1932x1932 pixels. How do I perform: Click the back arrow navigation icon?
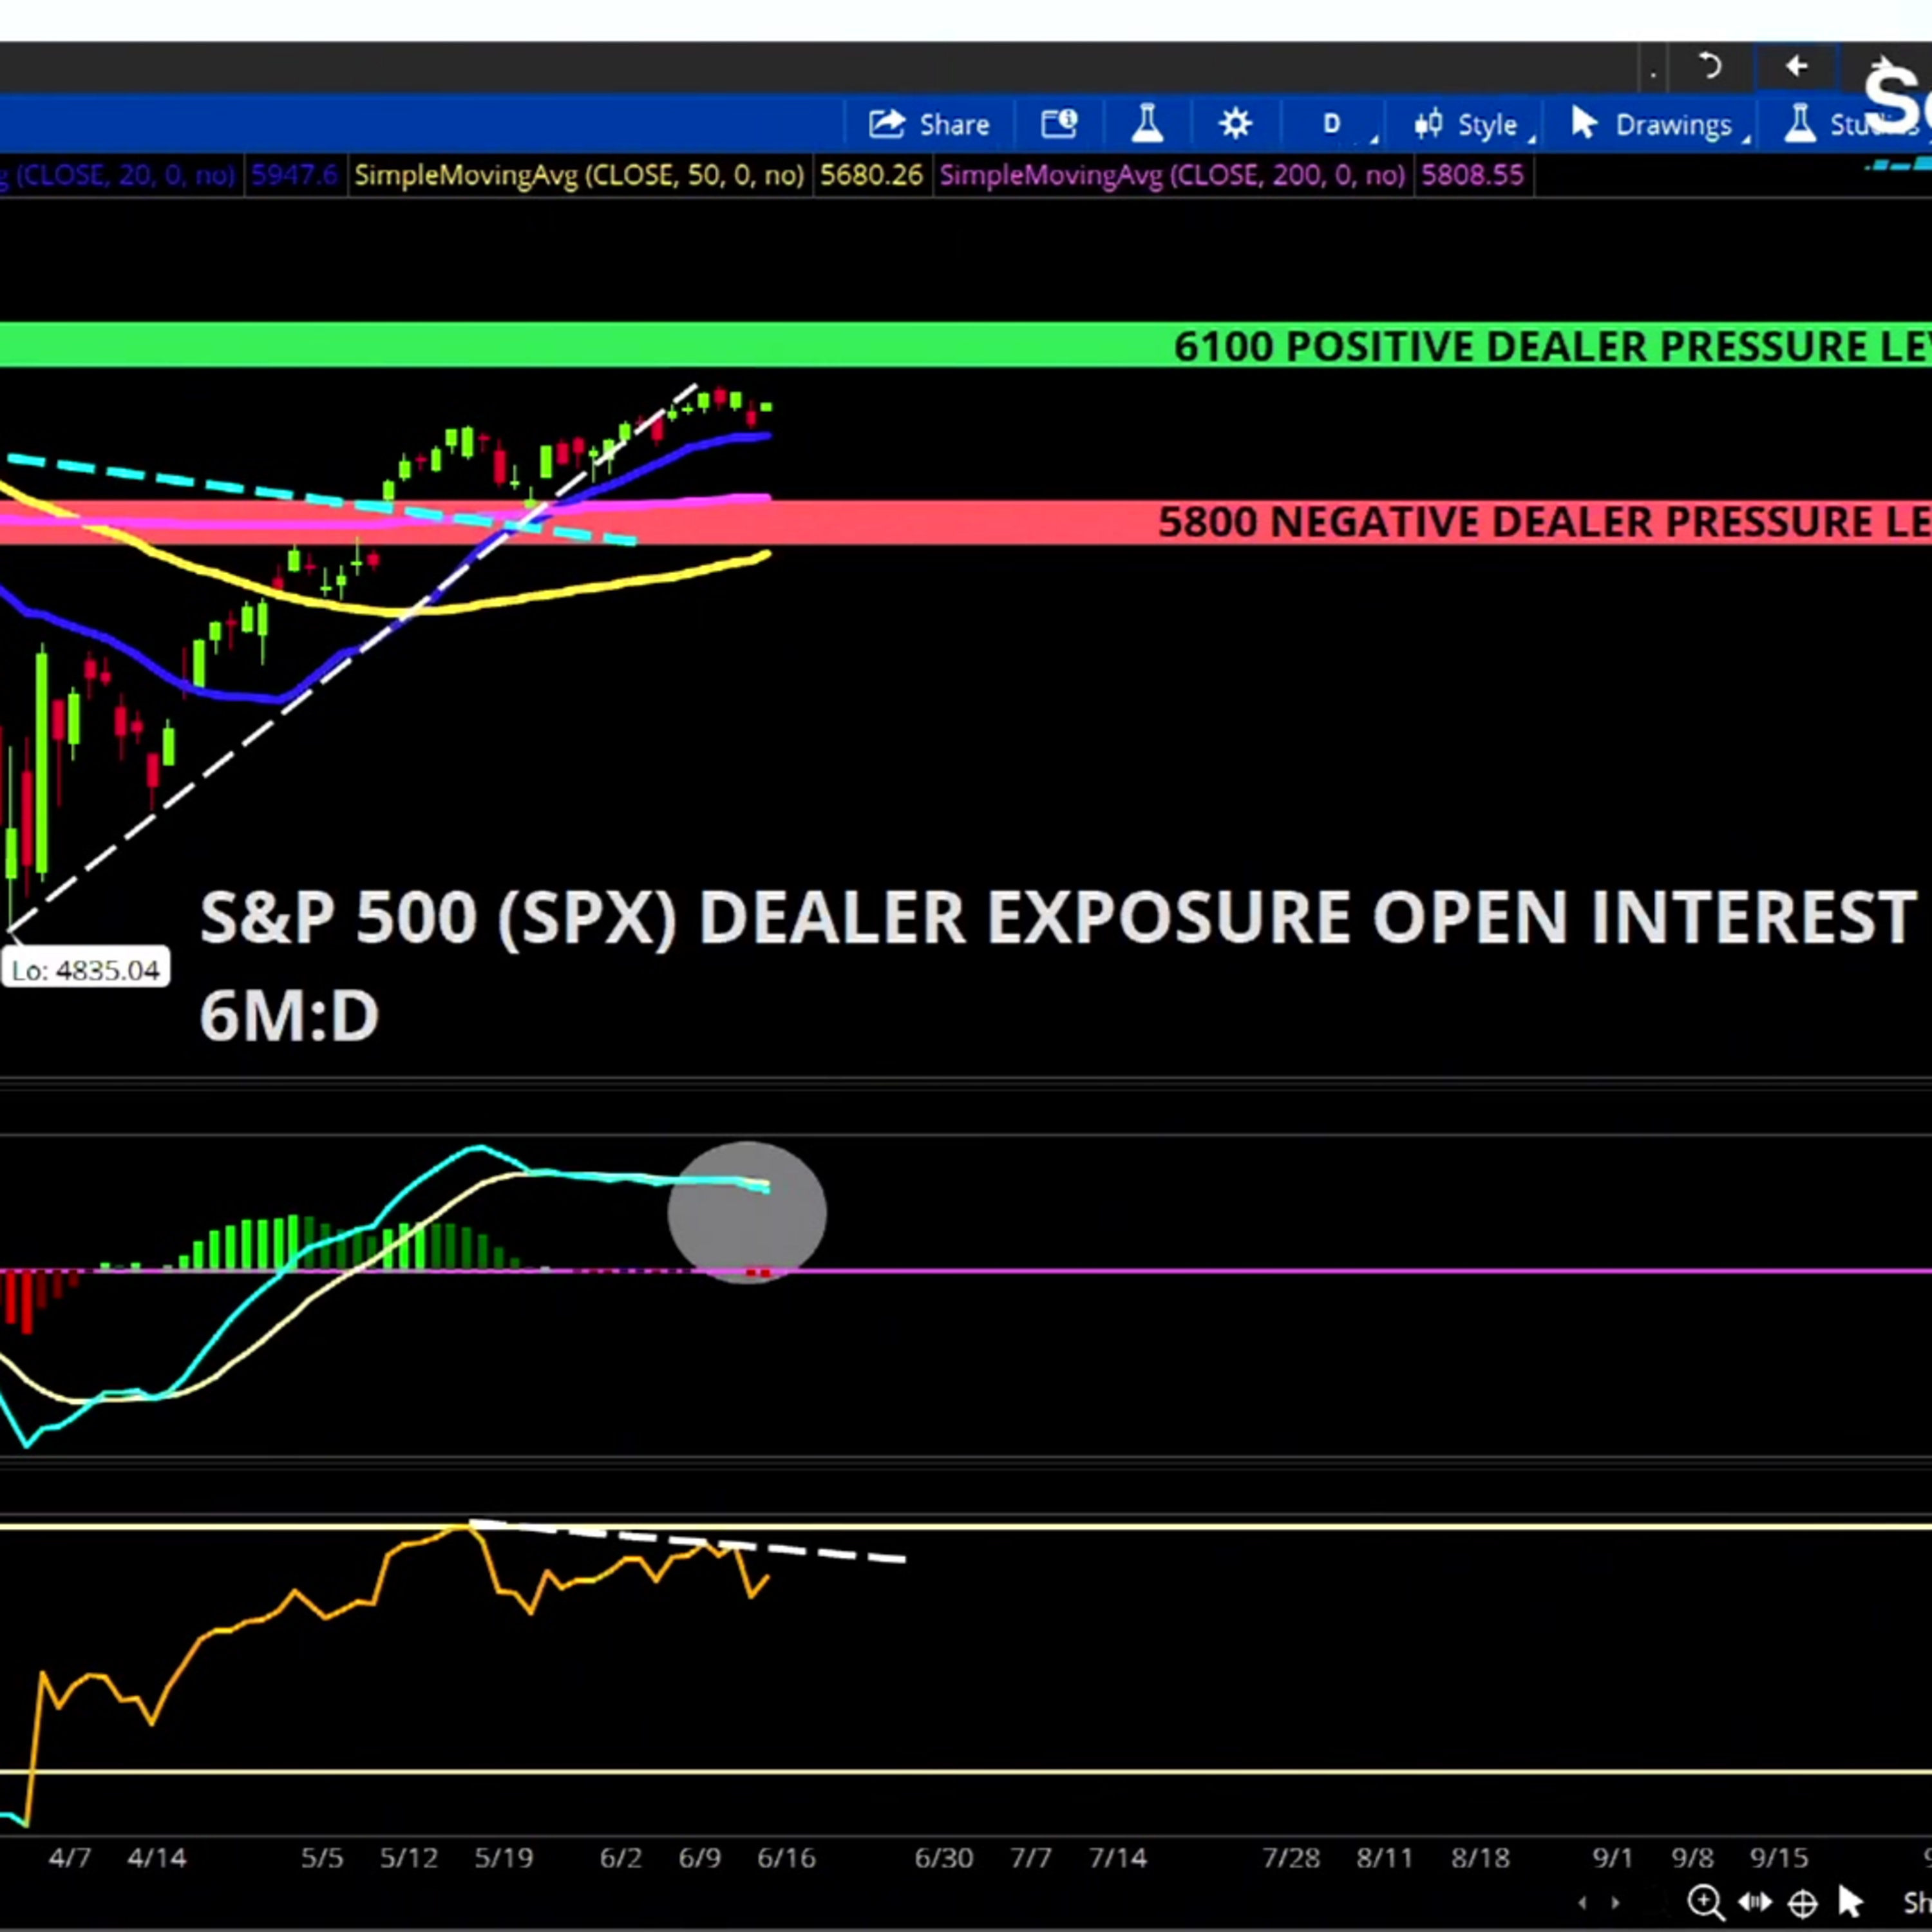coord(1797,67)
